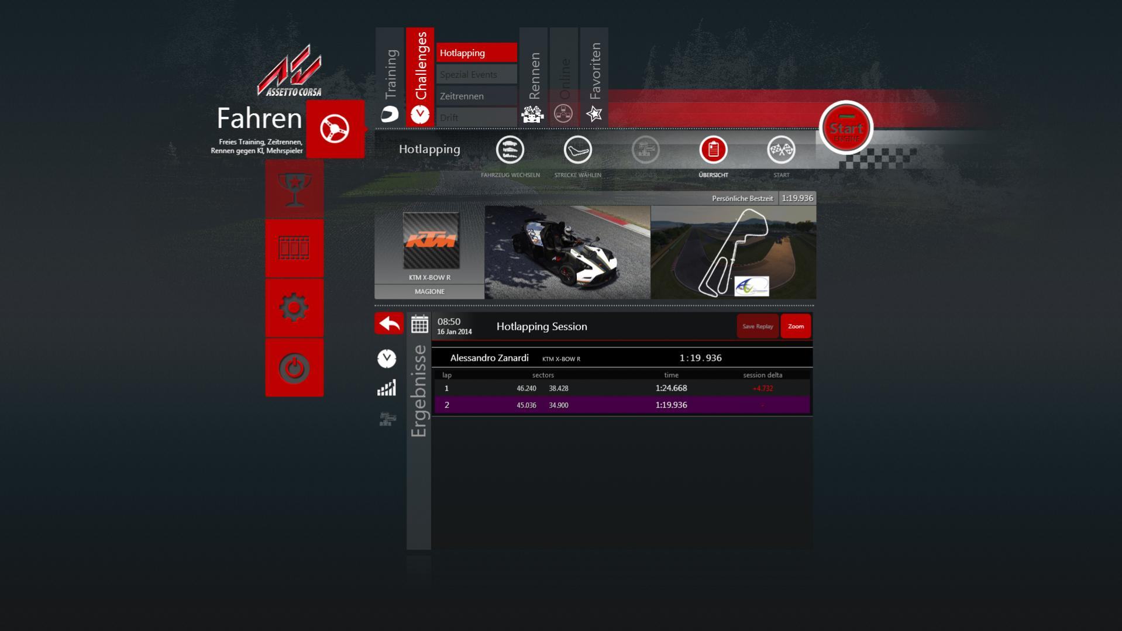
Task: Click the stopwatch icon under Challenges
Action: tap(419, 114)
